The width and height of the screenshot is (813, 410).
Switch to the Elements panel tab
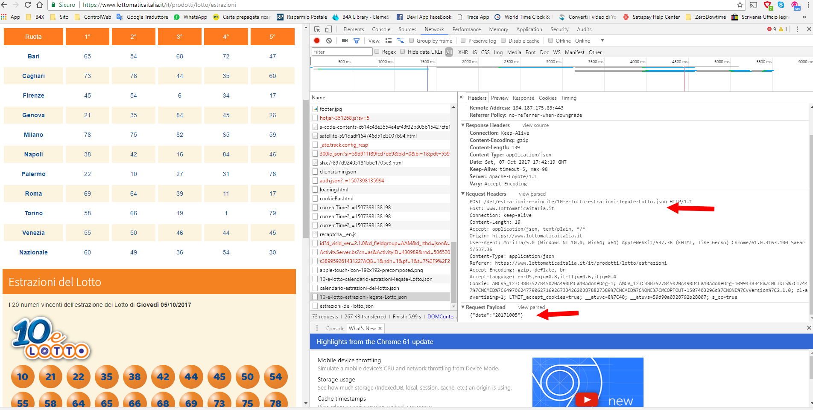(x=354, y=29)
